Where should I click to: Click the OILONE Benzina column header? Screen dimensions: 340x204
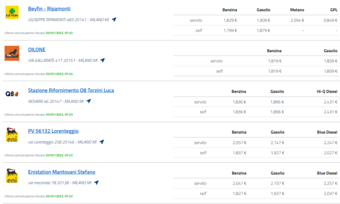pyautogui.click(x=274, y=50)
